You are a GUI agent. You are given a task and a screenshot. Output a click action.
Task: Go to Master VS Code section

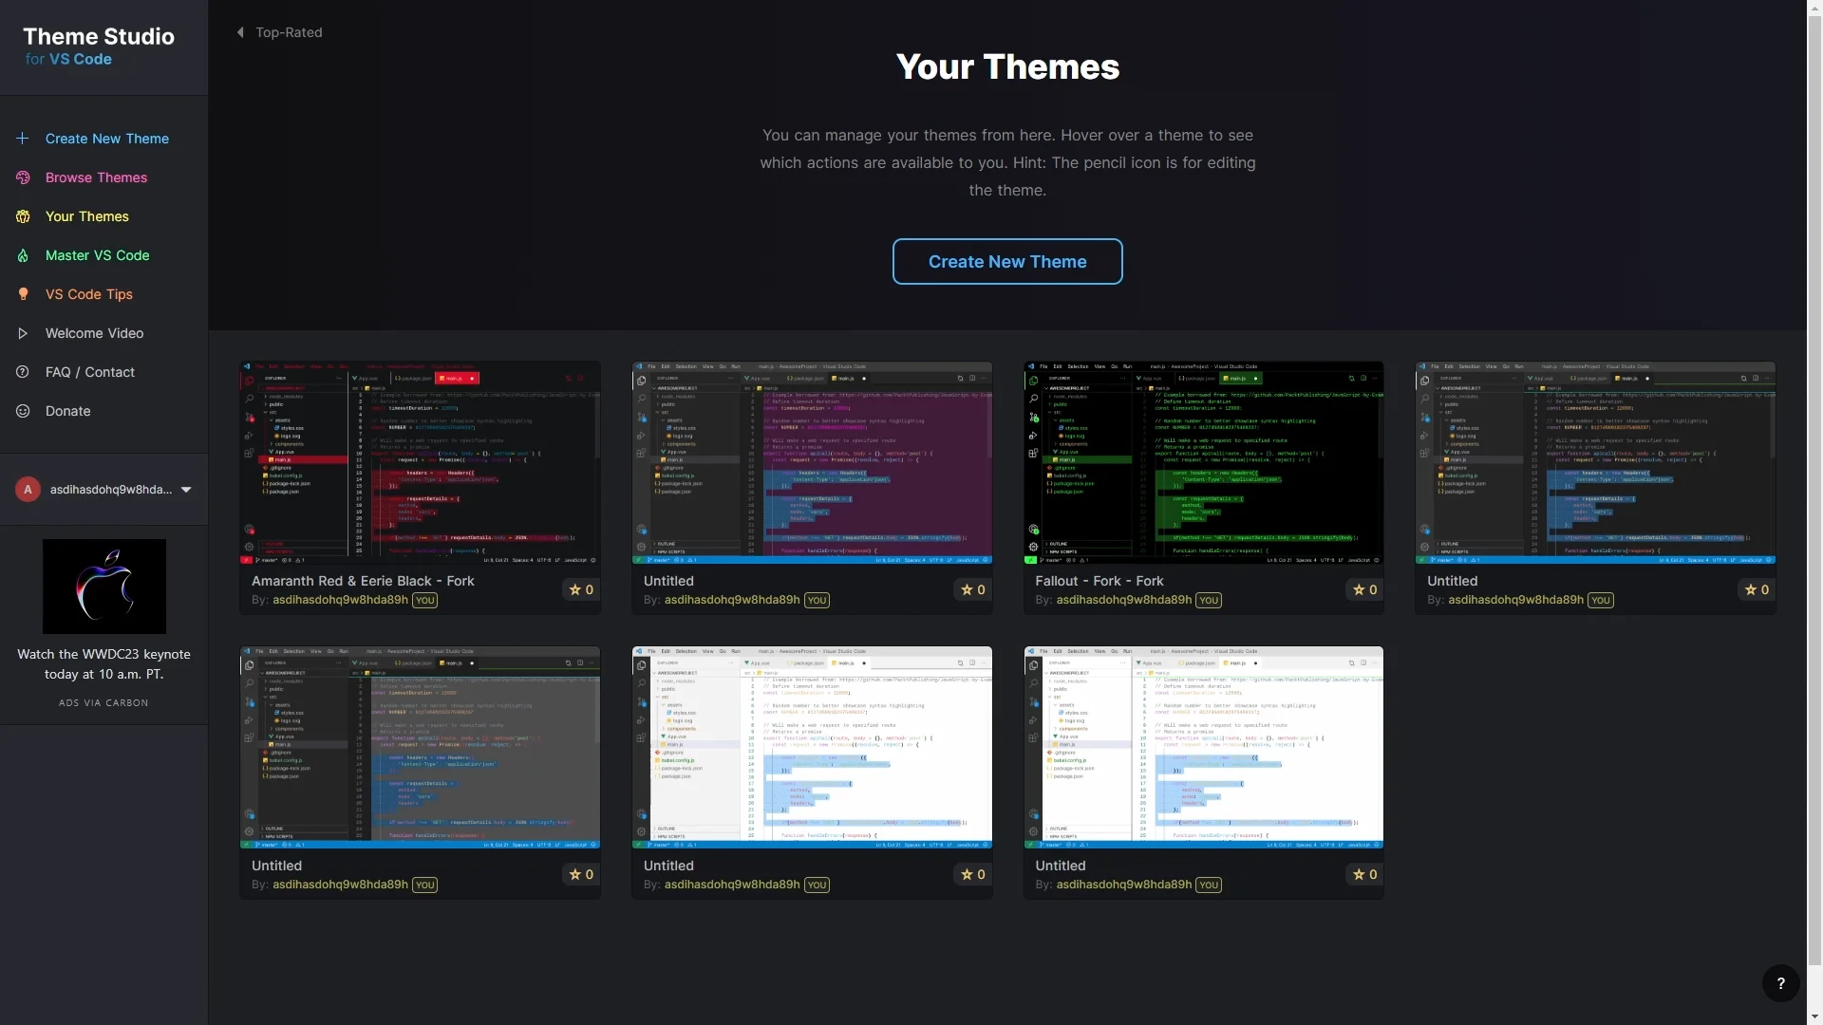(x=97, y=255)
